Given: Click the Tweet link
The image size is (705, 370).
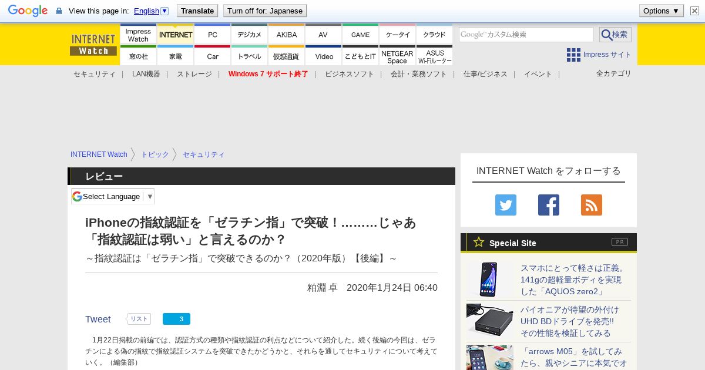Looking at the screenshot, I should coord(98,319).
